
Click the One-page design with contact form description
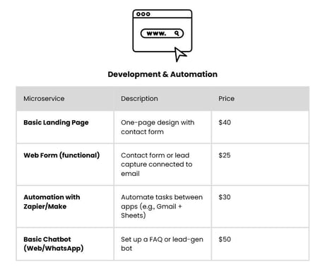158,127
